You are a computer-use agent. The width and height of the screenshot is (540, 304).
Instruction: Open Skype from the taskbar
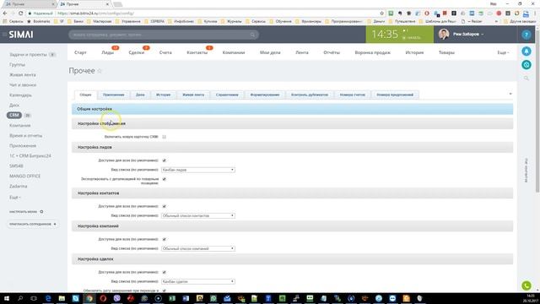75,298
